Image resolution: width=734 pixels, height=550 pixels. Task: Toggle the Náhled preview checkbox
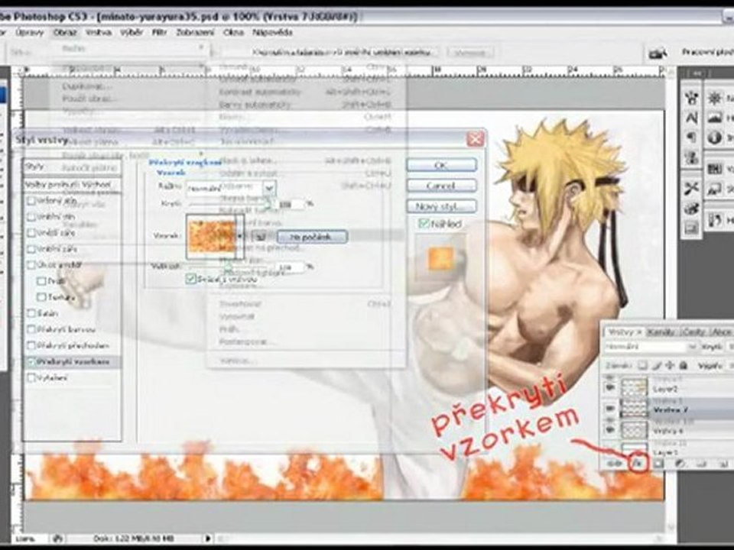click(424, 224)
